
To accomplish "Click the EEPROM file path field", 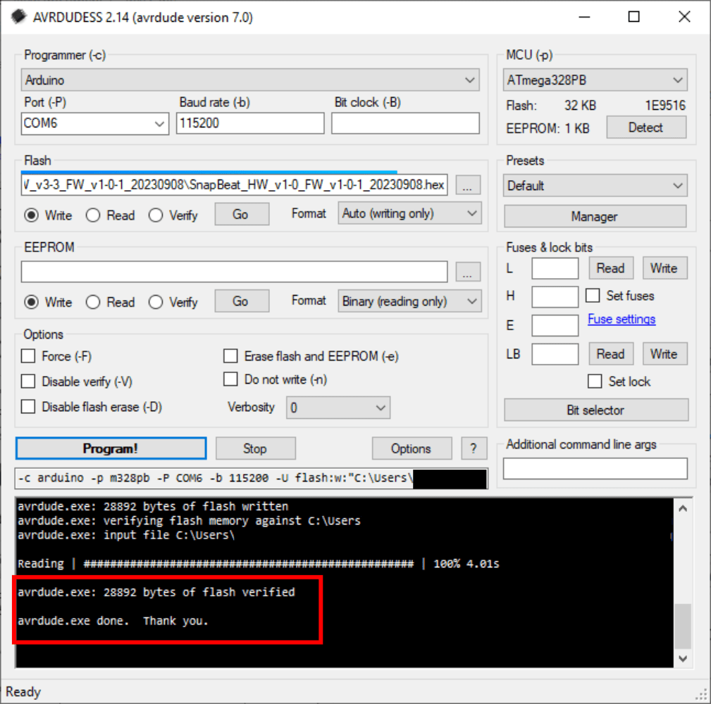I will 235,272.
